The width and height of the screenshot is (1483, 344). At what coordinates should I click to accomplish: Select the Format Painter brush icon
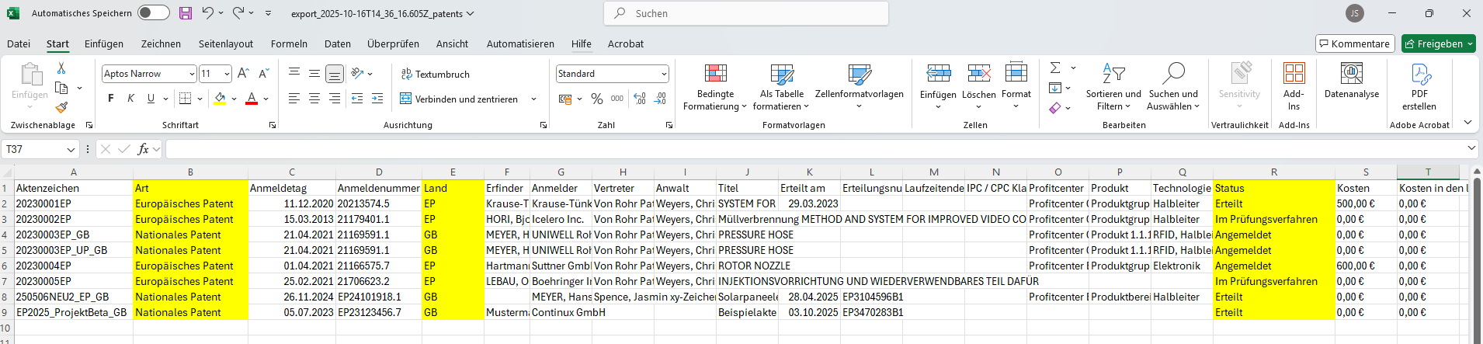click(61, 107)
